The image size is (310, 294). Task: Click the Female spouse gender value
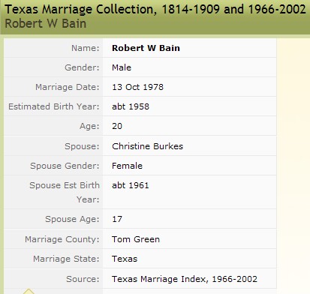pos(127,166)
